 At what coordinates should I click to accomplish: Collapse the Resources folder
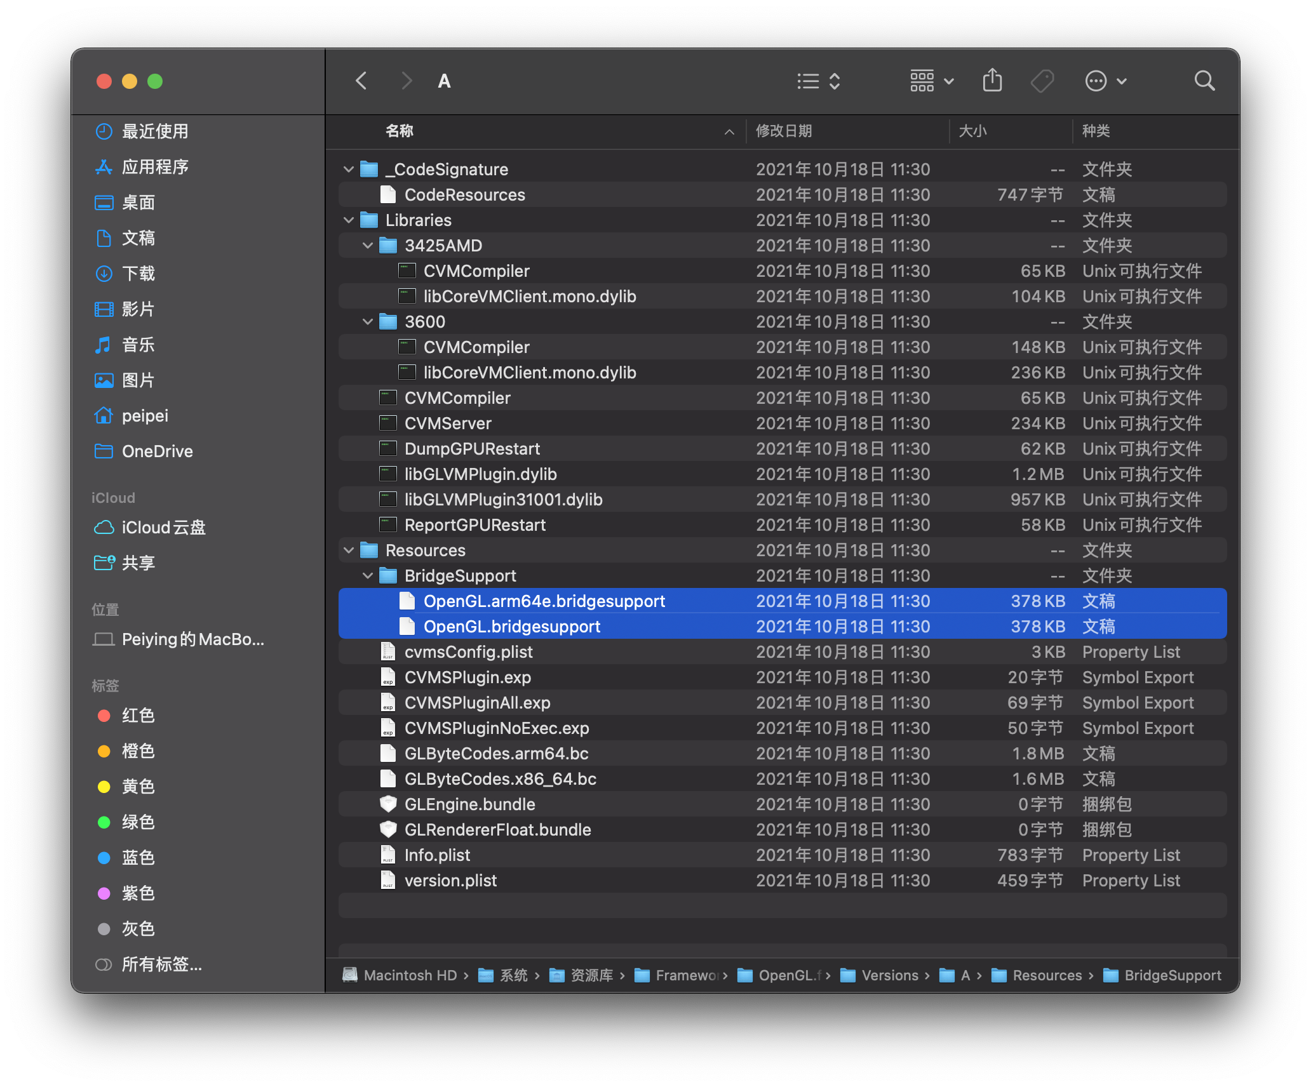349,550
